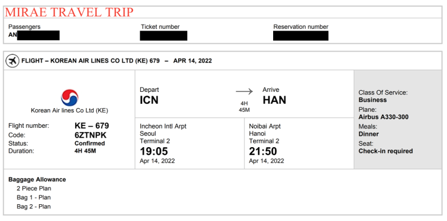Click the Check-in required seat text
The height and width of the screenshot is (221, 447).
386,151
